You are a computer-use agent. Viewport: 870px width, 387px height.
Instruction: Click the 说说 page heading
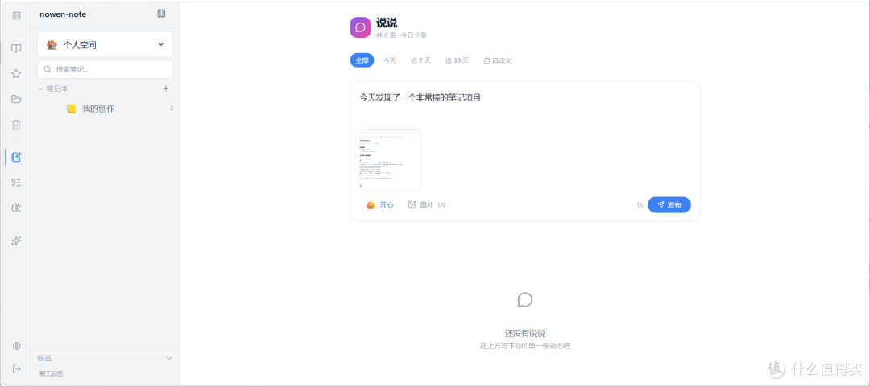click(x=387, y=23)
